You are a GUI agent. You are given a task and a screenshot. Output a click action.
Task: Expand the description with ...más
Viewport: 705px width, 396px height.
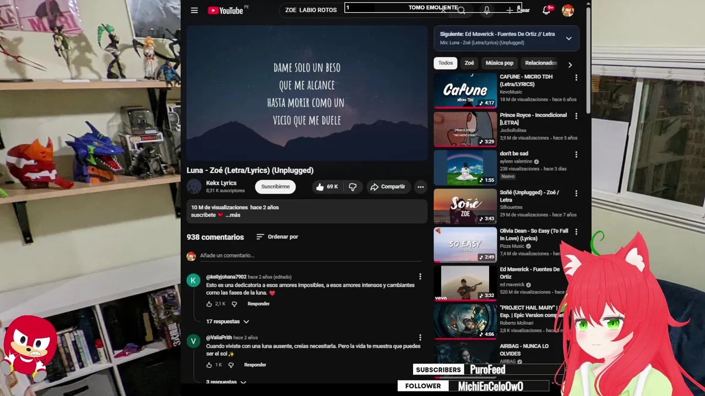click(232, 215)
